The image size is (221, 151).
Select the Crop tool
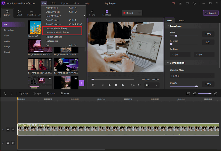23,94
